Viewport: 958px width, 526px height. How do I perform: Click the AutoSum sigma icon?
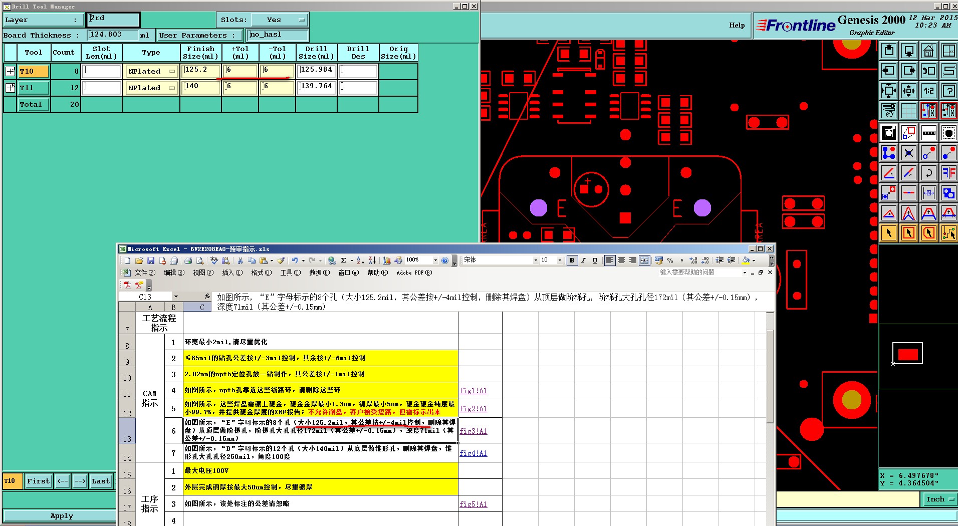344,260
